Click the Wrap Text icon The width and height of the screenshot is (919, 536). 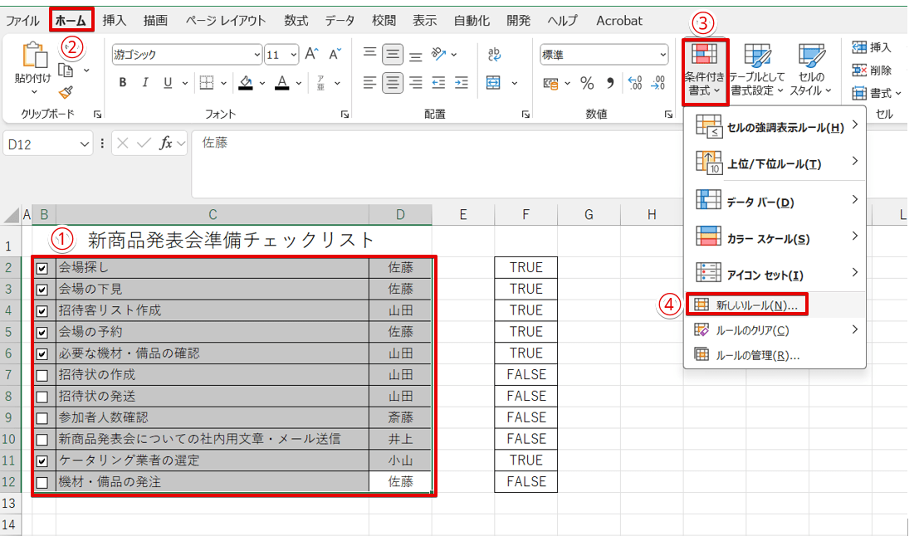pyautogui.click(x=494, y=55)
